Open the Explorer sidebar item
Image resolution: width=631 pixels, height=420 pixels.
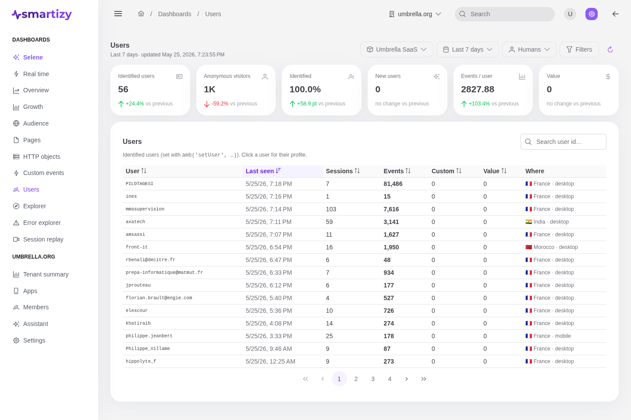click(49, 206)
